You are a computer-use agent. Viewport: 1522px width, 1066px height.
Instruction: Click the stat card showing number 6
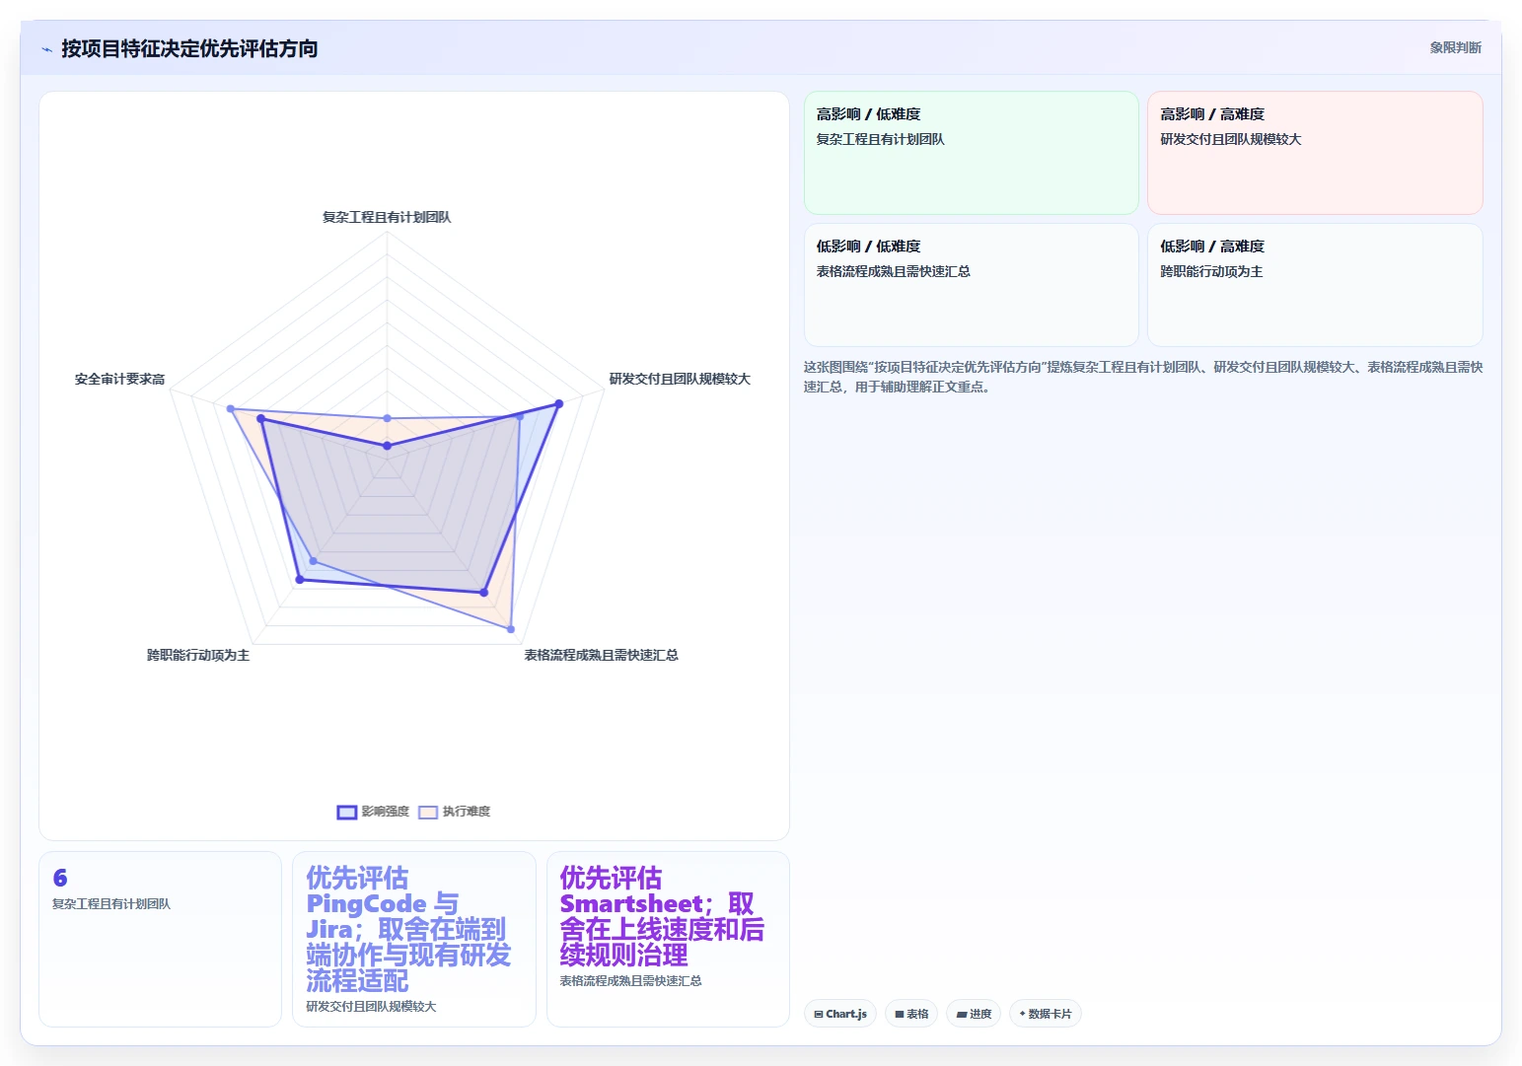coord(160,939)
